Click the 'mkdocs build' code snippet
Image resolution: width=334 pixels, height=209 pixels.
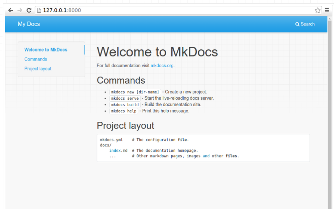click(x=125, y=105)
